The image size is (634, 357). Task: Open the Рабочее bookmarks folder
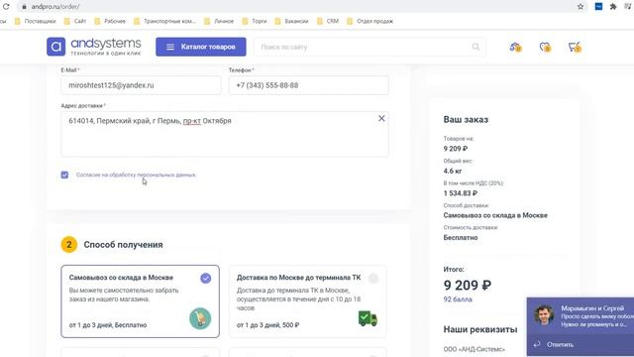pos(110,21)
